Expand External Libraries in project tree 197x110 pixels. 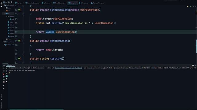(x=3, y=42)
